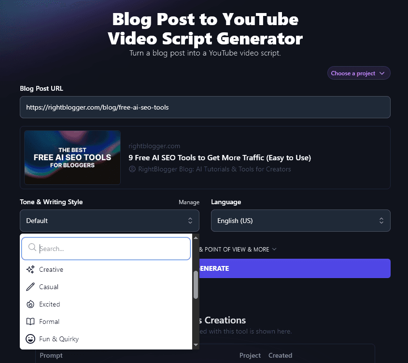This screenshot has height=363, width=408.
Task: Click the open-book icon beside Formal
Action: pyautogui.click(x=30, y=321)
